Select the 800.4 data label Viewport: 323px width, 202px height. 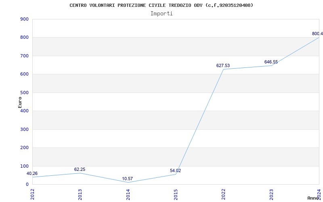[317, 34]
